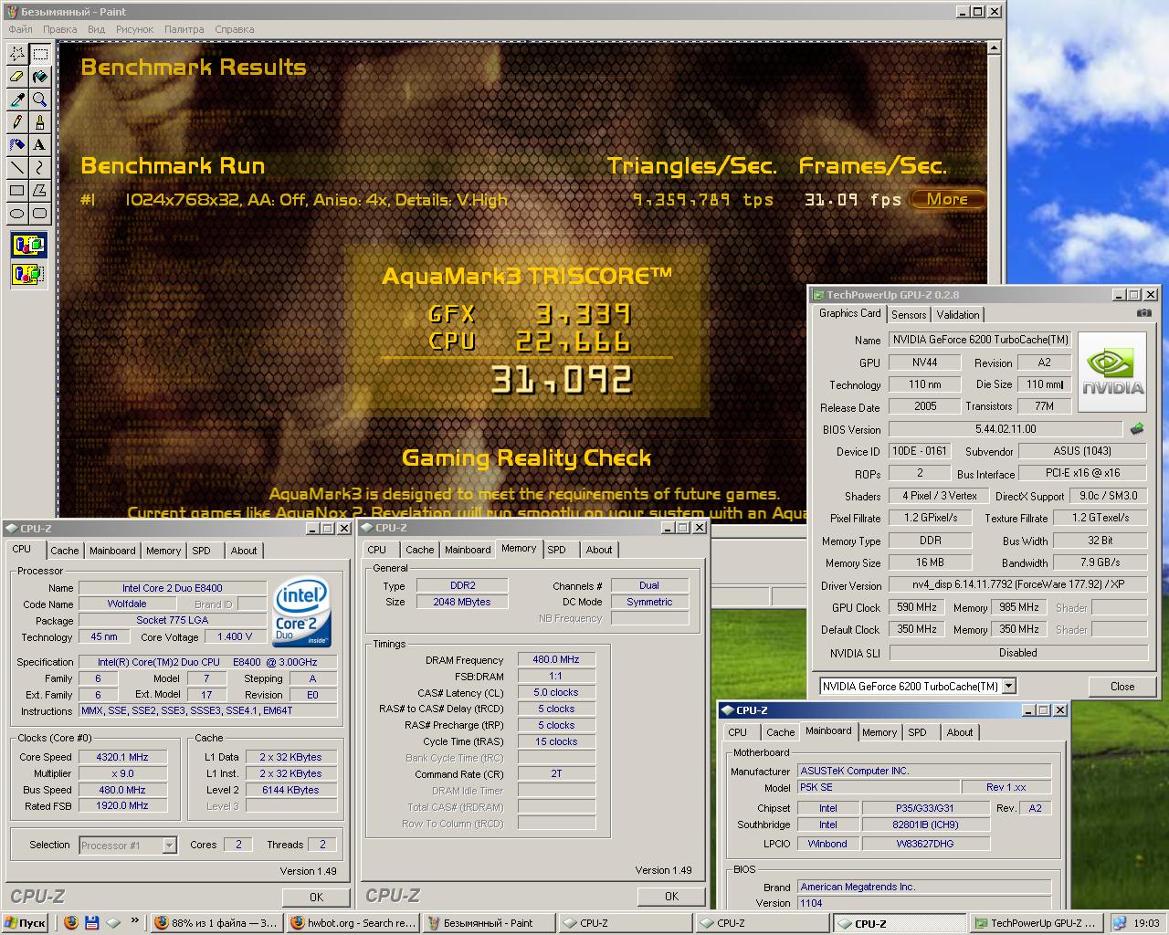The width and height of the screenshot is (1169, 935).
Task: Click the Пуск start button
Action: [x=25, y=923]
